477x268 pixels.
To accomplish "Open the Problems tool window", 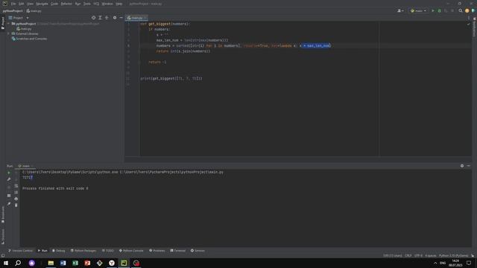I will click(157, 251).
